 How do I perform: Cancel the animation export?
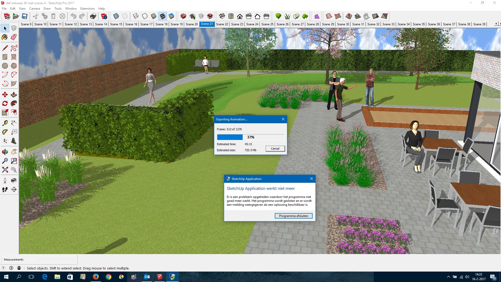click(x=275, y=149)
